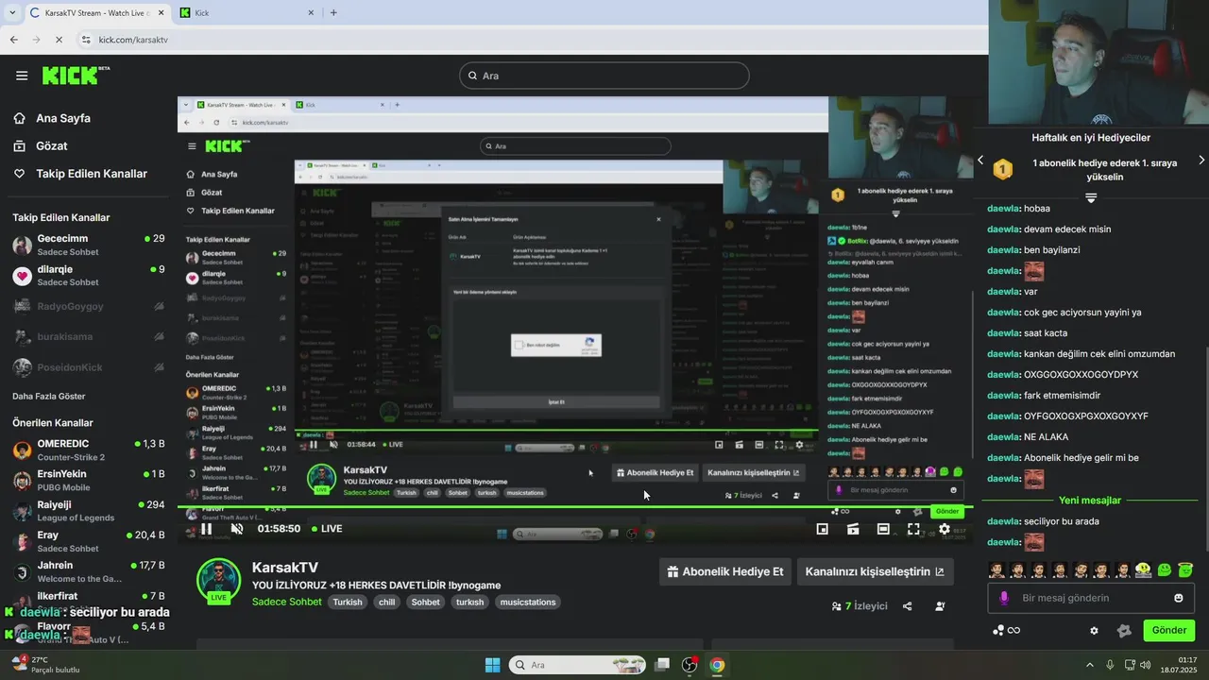Open player settings gear
Image resolution: width=1209 pixels, height=680 pixels.
tap(944, 529)
